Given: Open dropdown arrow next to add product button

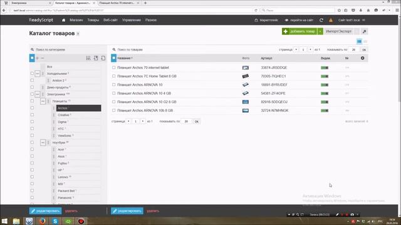Looking at the screenshot, I should click(320, 31).
